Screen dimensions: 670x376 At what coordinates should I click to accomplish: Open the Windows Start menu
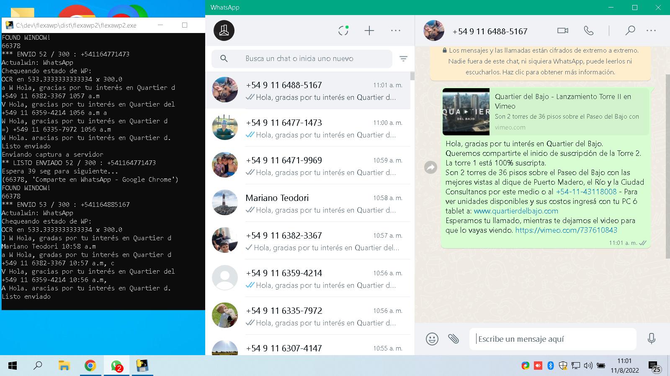click(x=13, y=366)
